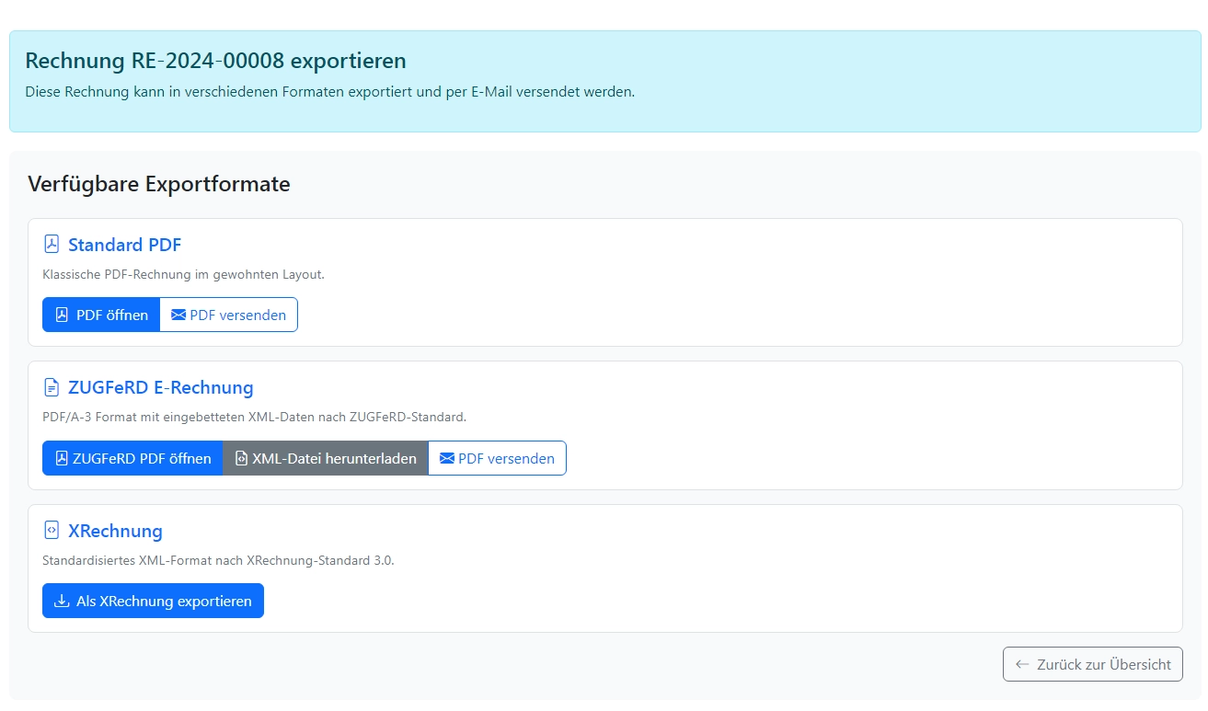This screenshot has height=711, width=1208.
Task: Send ZUGFeRD invoice with PDF versenden
Action: click(497, 458)
